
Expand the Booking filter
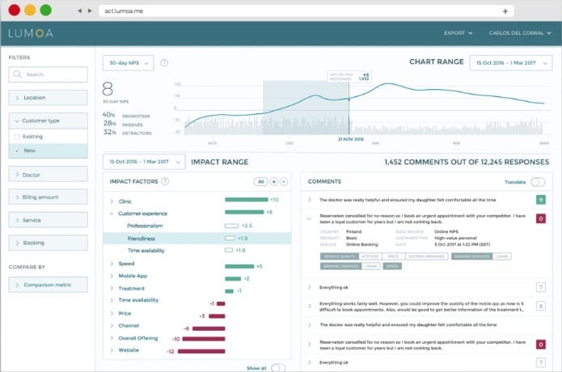(x=48, y=243)
